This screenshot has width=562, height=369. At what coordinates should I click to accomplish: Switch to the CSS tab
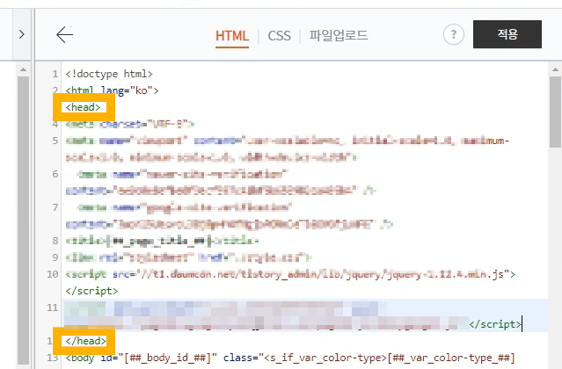click(279, 36)
